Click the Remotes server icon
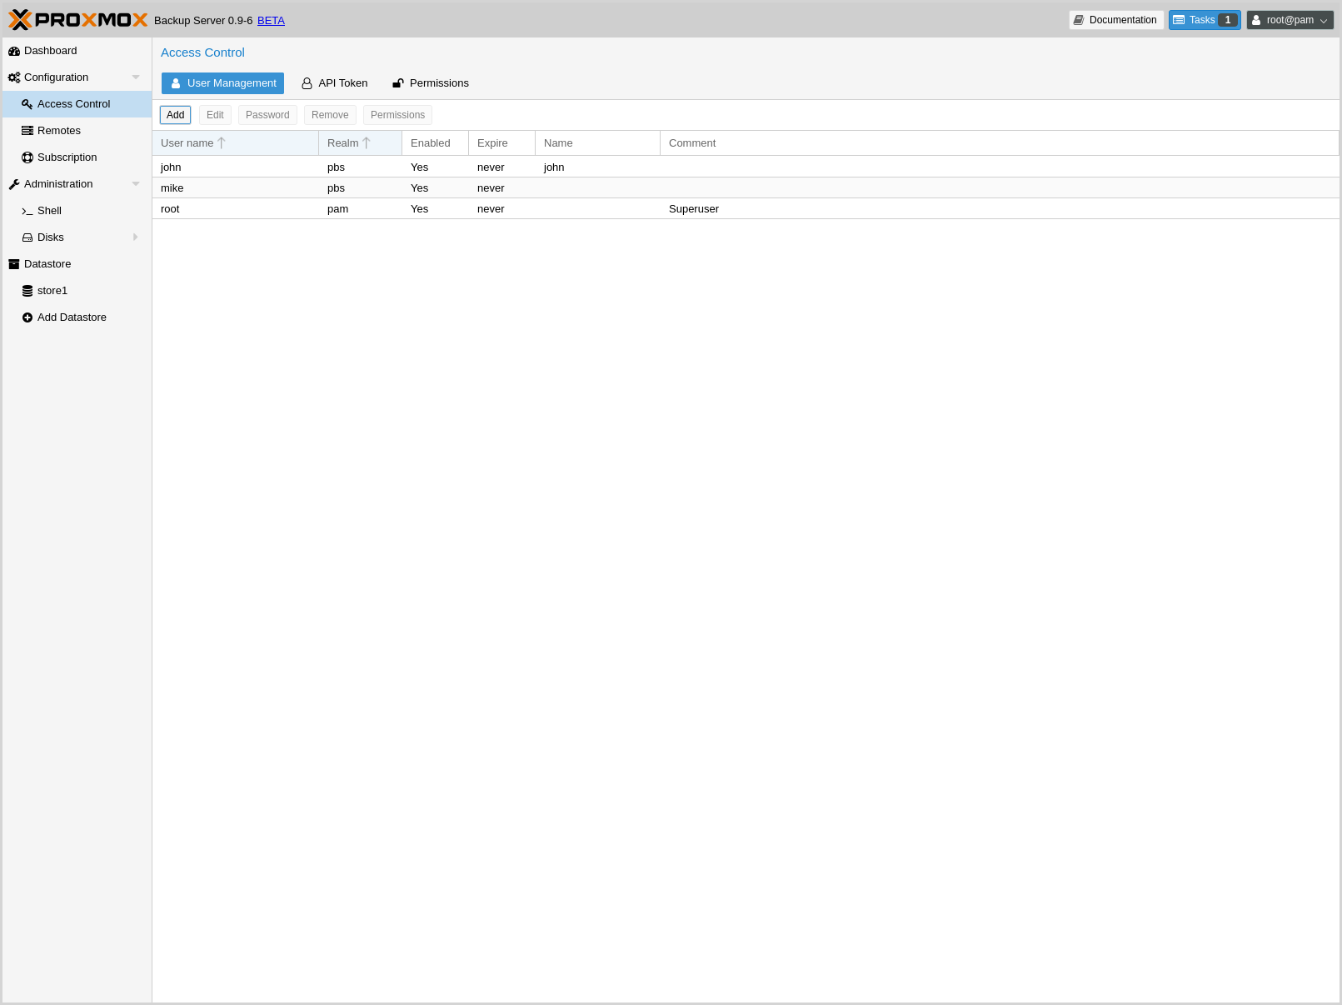Screen dimensions: 1342x1005 click(x=27, y=131)
